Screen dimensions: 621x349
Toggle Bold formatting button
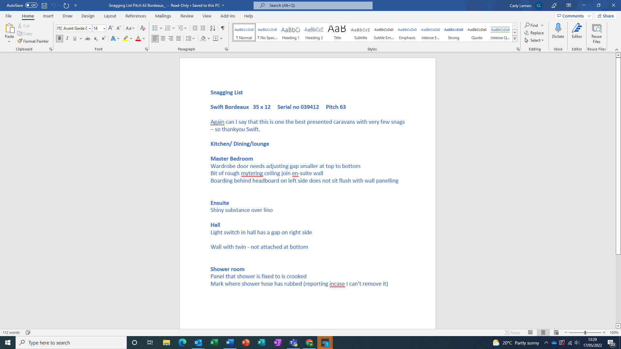(60, 38)
